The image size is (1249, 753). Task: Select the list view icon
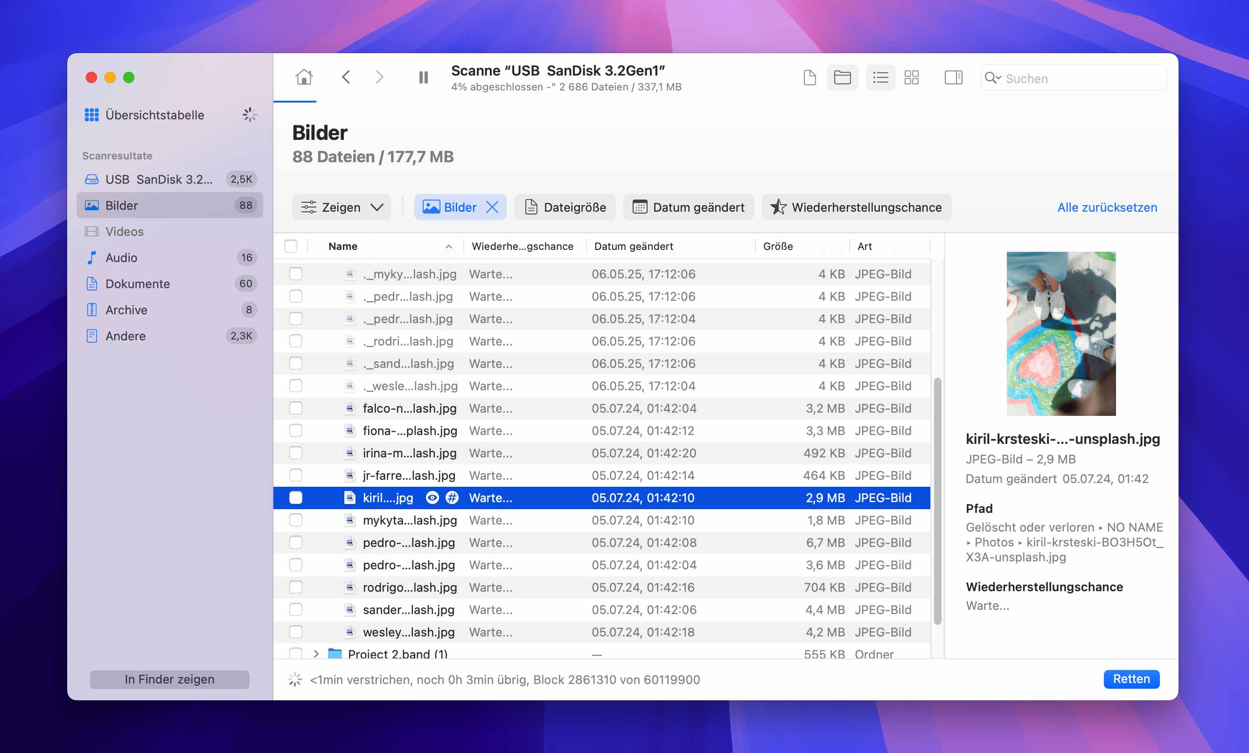(880, 77)
